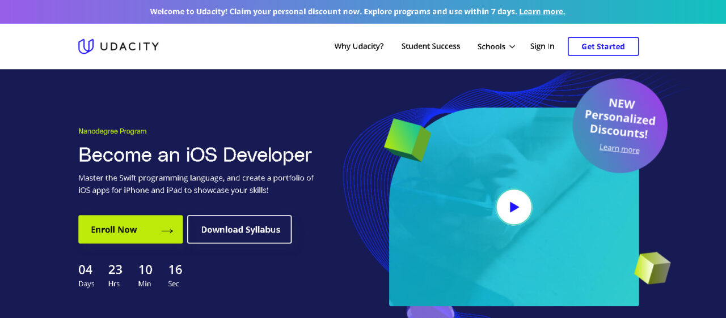726x318 pixels.
Task: Play the iOS Developer intro video
Action: [513, 207]
